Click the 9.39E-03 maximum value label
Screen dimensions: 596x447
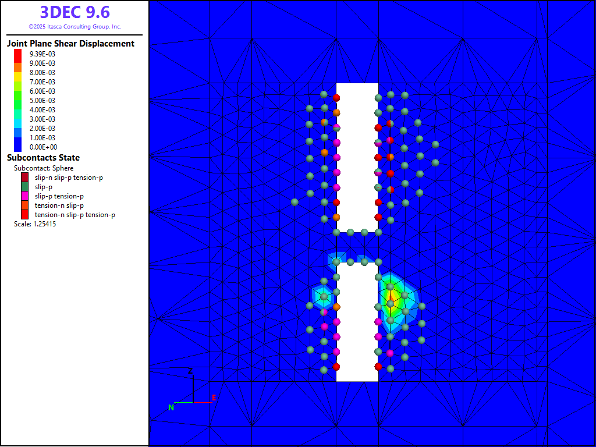(x=42, y=54)
